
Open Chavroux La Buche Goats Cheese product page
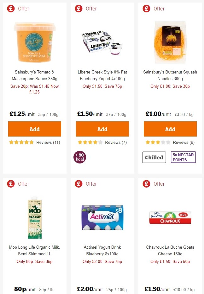(170, 250)
